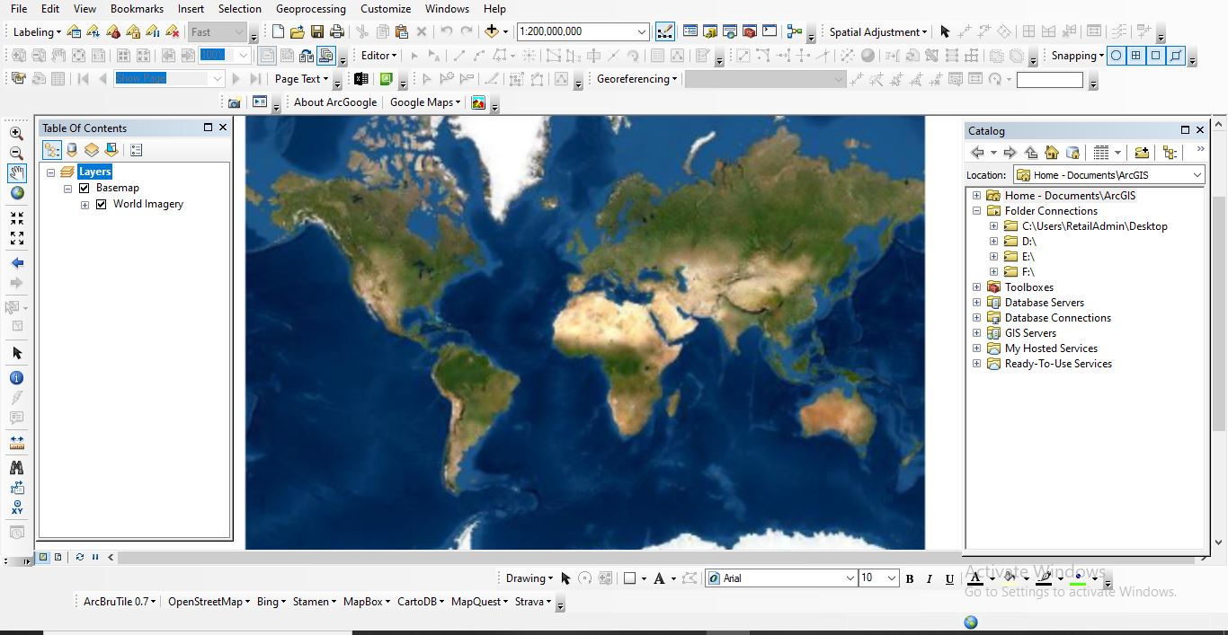Expand the D:\ folder connection in Catalog

point(992,241)
